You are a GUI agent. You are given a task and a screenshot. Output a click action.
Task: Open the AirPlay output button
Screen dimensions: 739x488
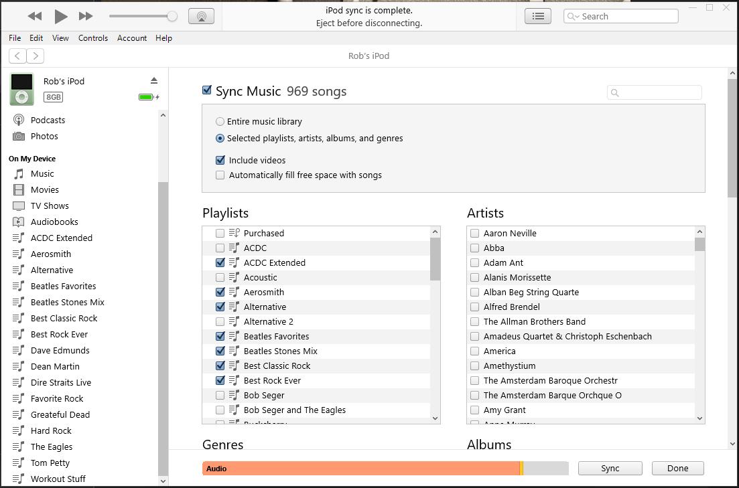(201, 16)
